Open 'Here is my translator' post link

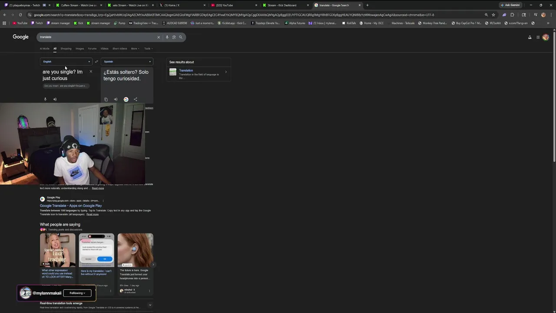pos(96,273)
